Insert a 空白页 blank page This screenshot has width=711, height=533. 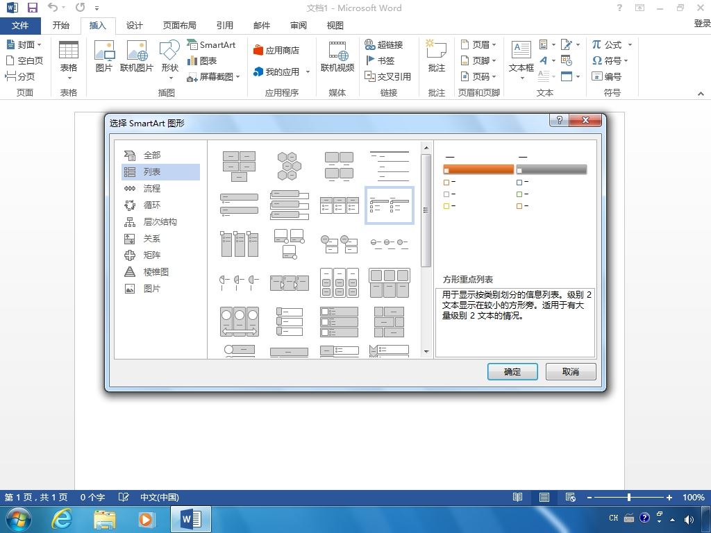point(24,60)
